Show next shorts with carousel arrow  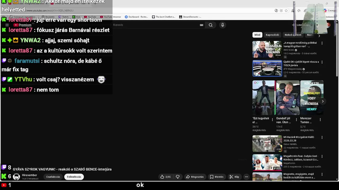[x=323, y=101]
